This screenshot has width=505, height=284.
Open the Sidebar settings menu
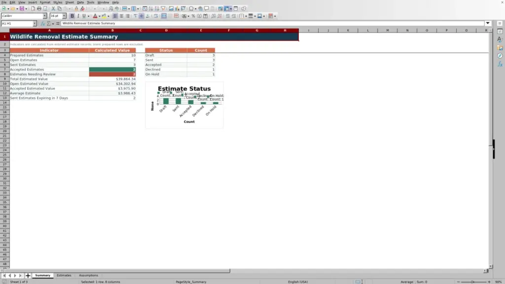pyautogui.click(x=500, y=24)
